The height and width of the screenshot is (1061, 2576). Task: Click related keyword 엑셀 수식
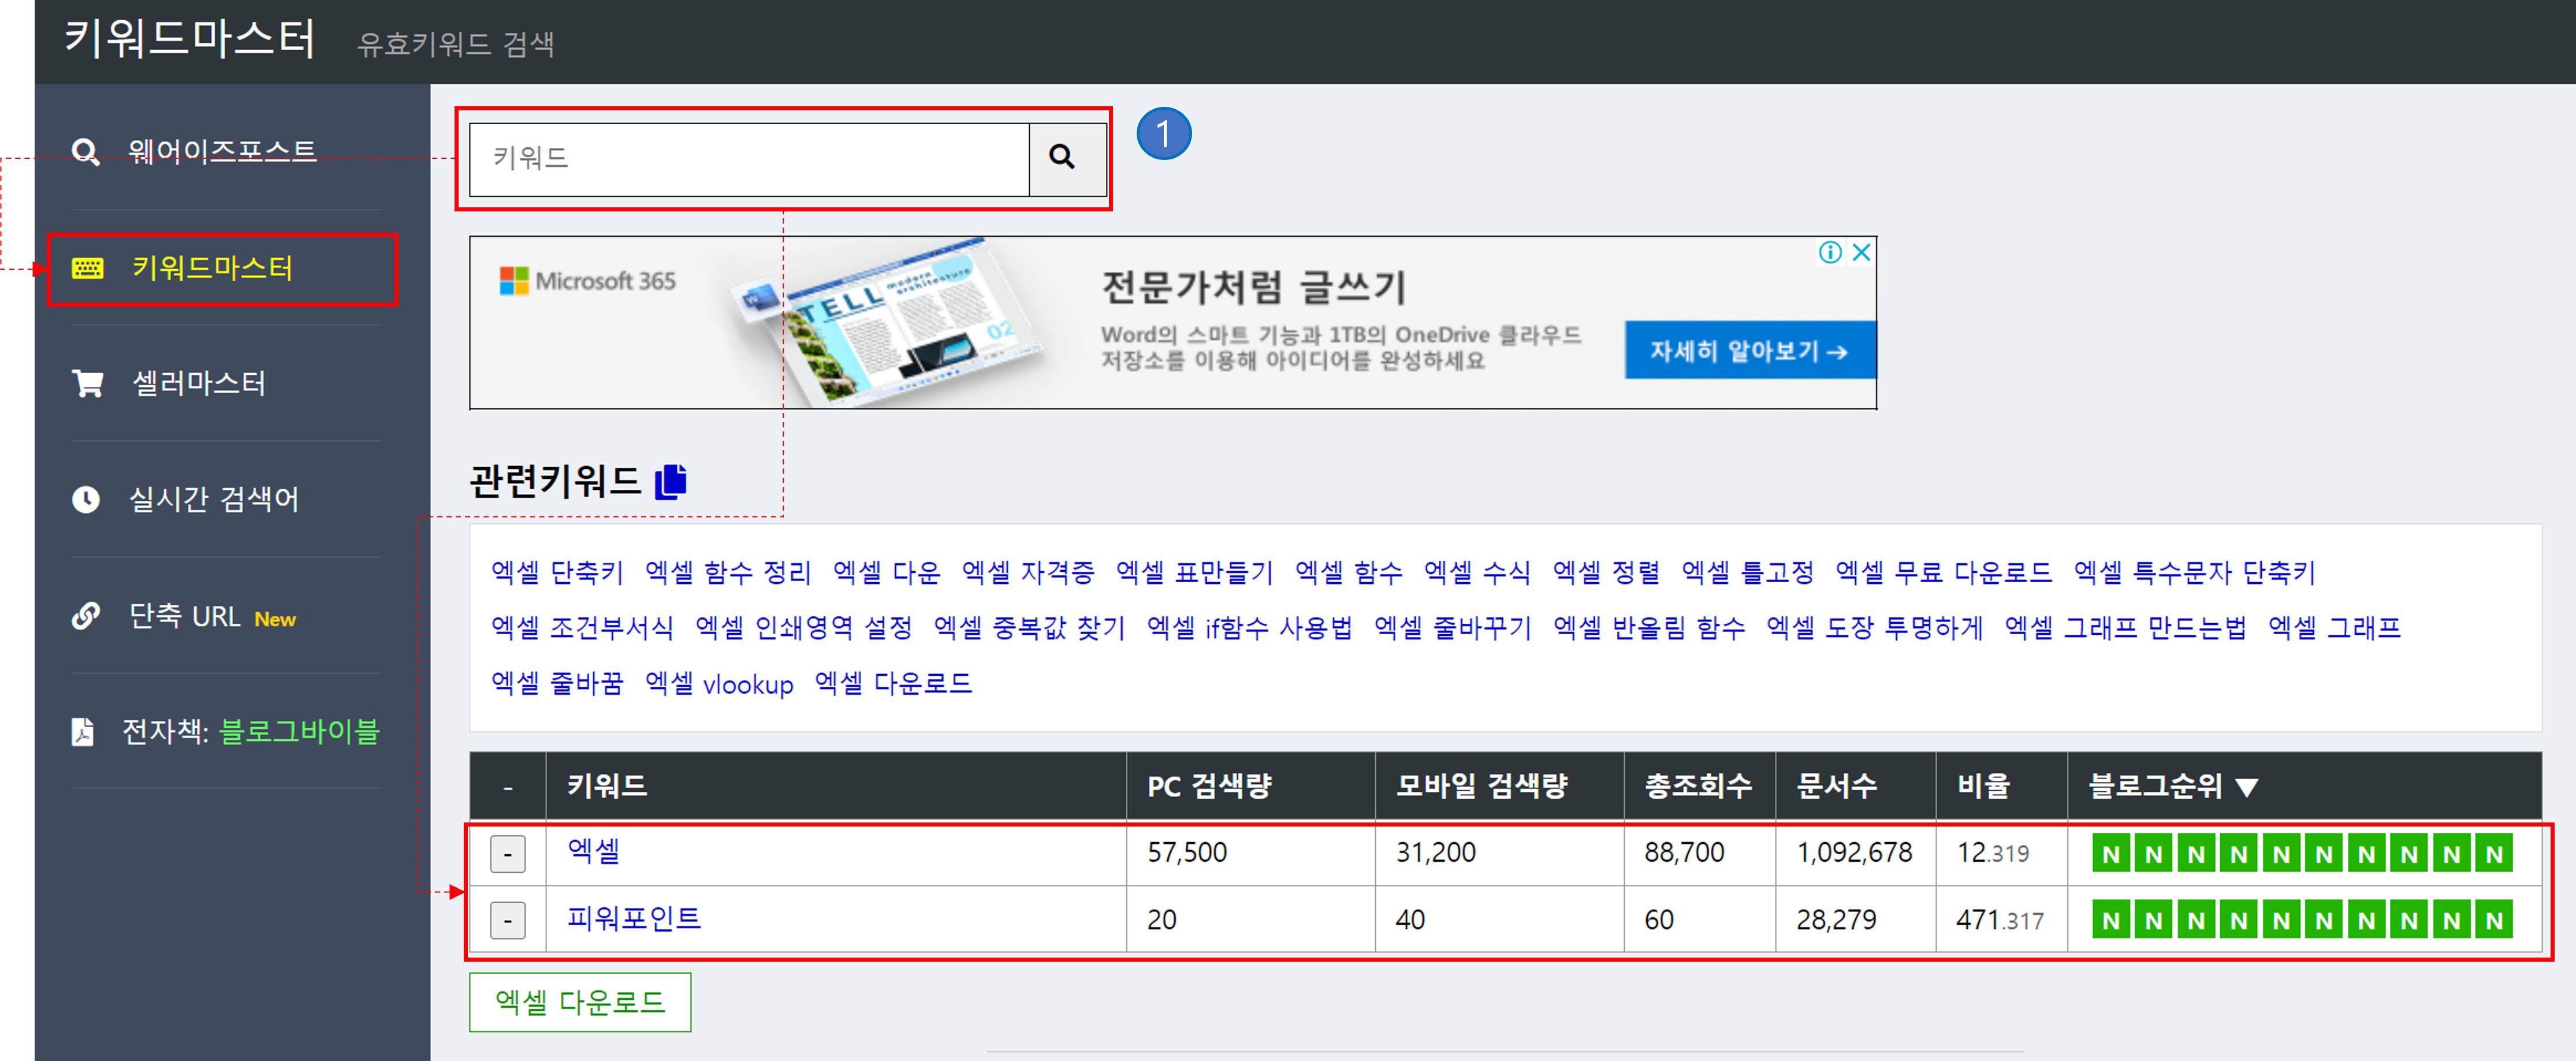point(1477,572)
